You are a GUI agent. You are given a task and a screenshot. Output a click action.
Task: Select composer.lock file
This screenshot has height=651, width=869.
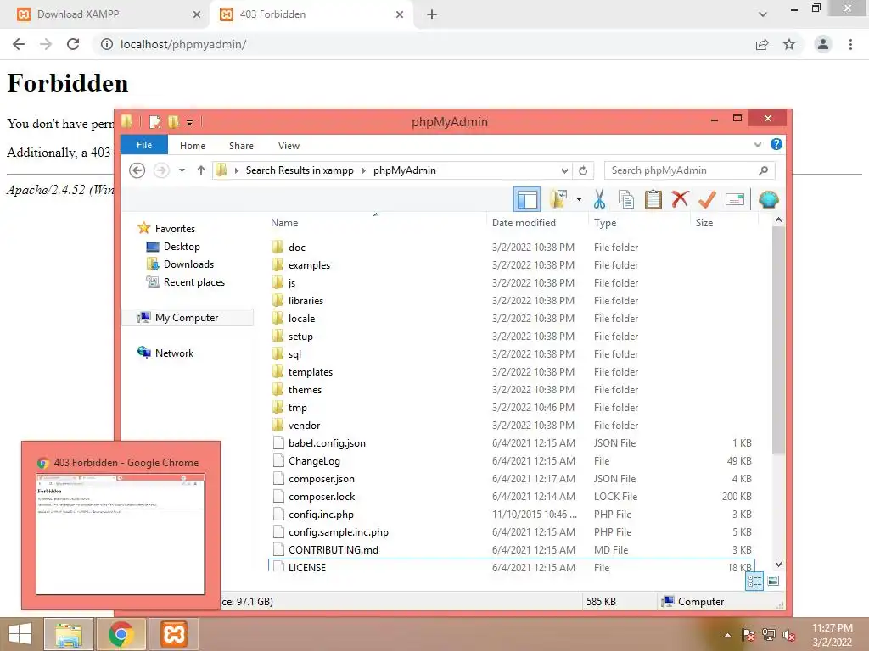point(322,497)
